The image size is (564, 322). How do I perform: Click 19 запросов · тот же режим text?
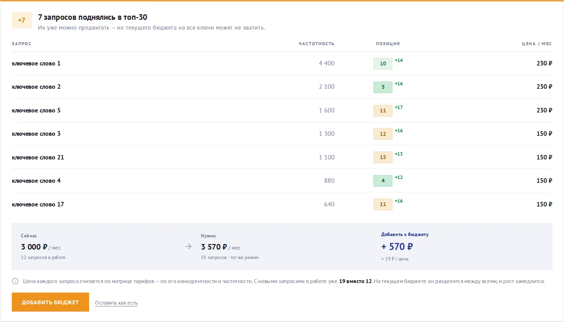tap(230, 258)
